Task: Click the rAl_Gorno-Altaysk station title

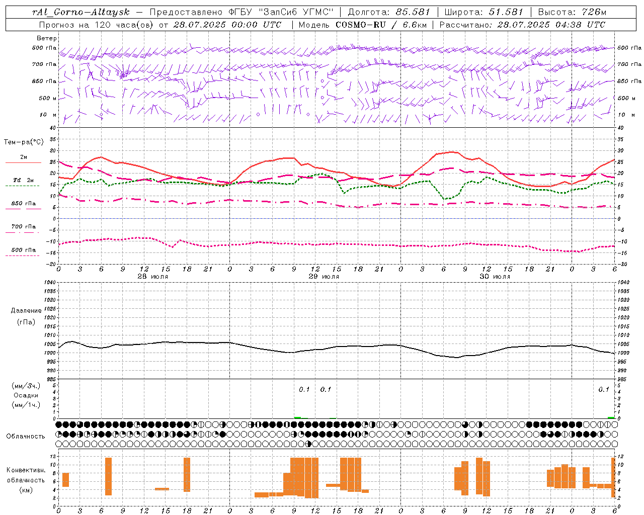Action: pyautogui.click(x=80, y=12)
